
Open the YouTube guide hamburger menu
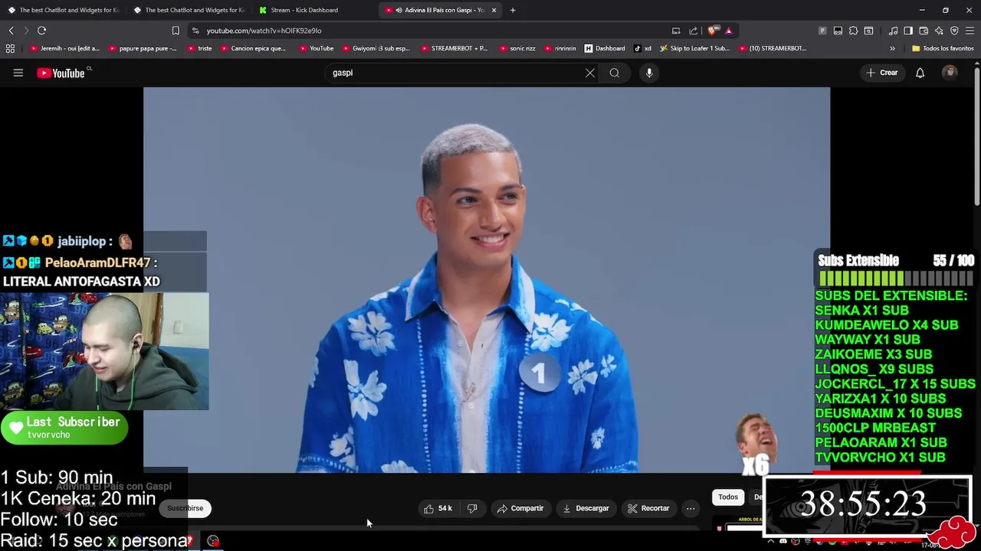click(18, 73)
